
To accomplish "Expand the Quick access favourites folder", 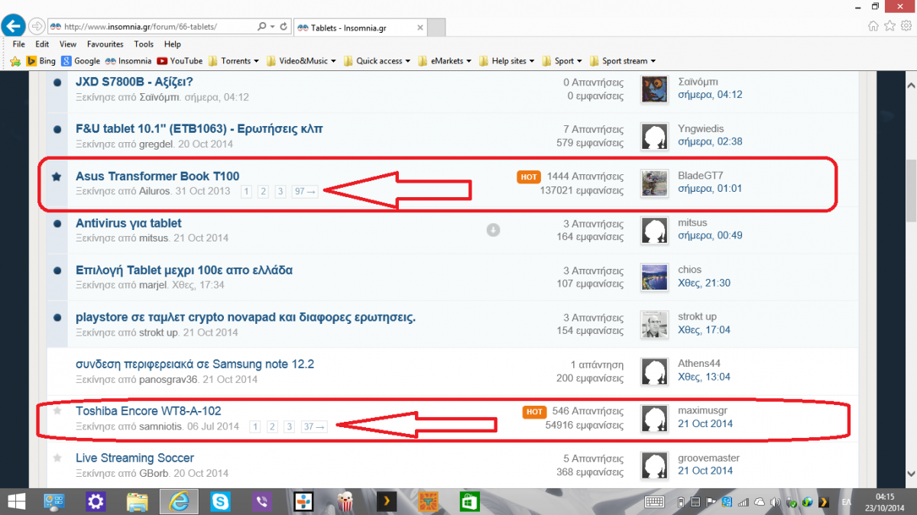I will 377,61.
